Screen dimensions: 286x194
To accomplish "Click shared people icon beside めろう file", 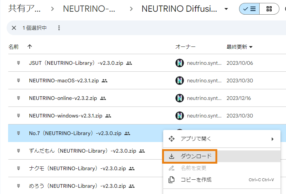I will click(132, 186).
